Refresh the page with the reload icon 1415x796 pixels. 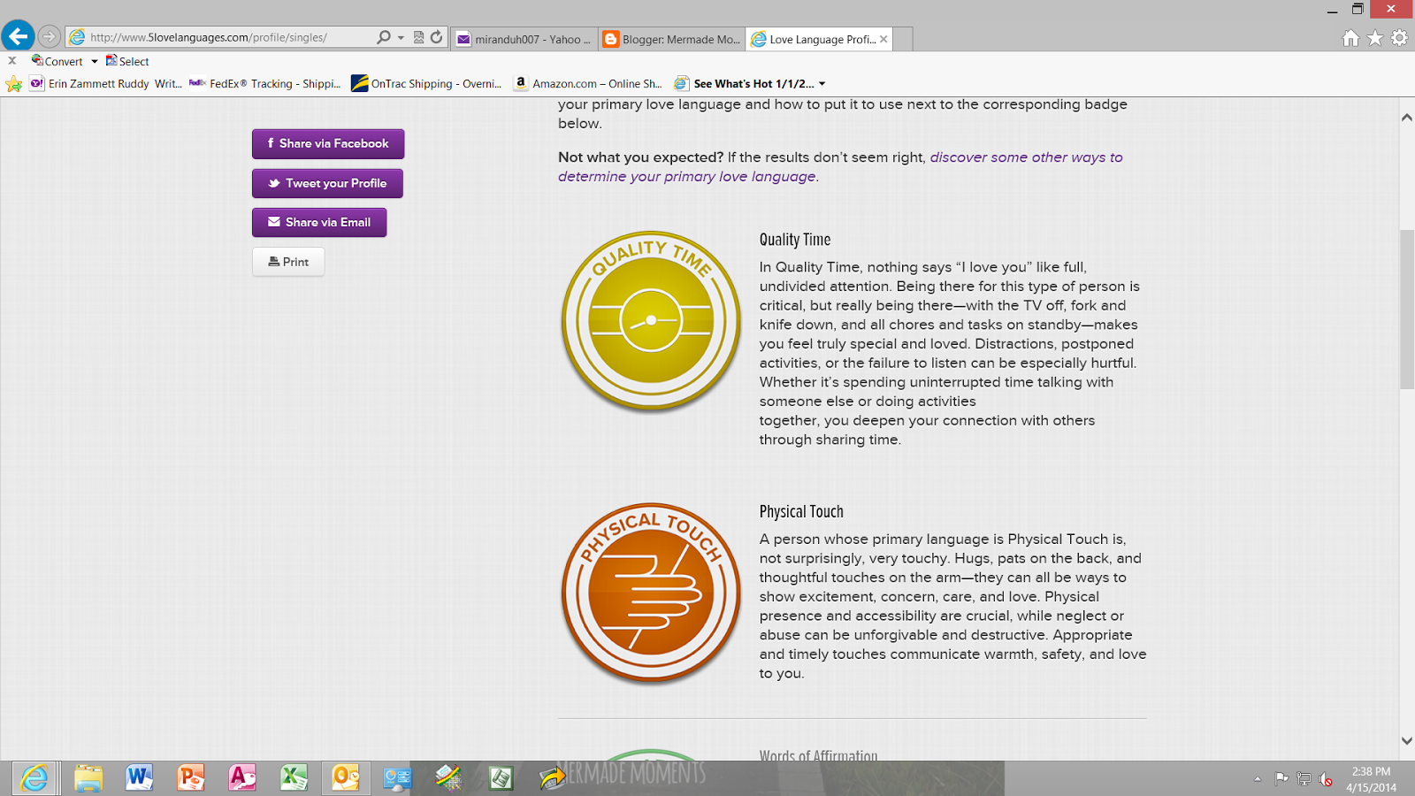tap(436, 37)
